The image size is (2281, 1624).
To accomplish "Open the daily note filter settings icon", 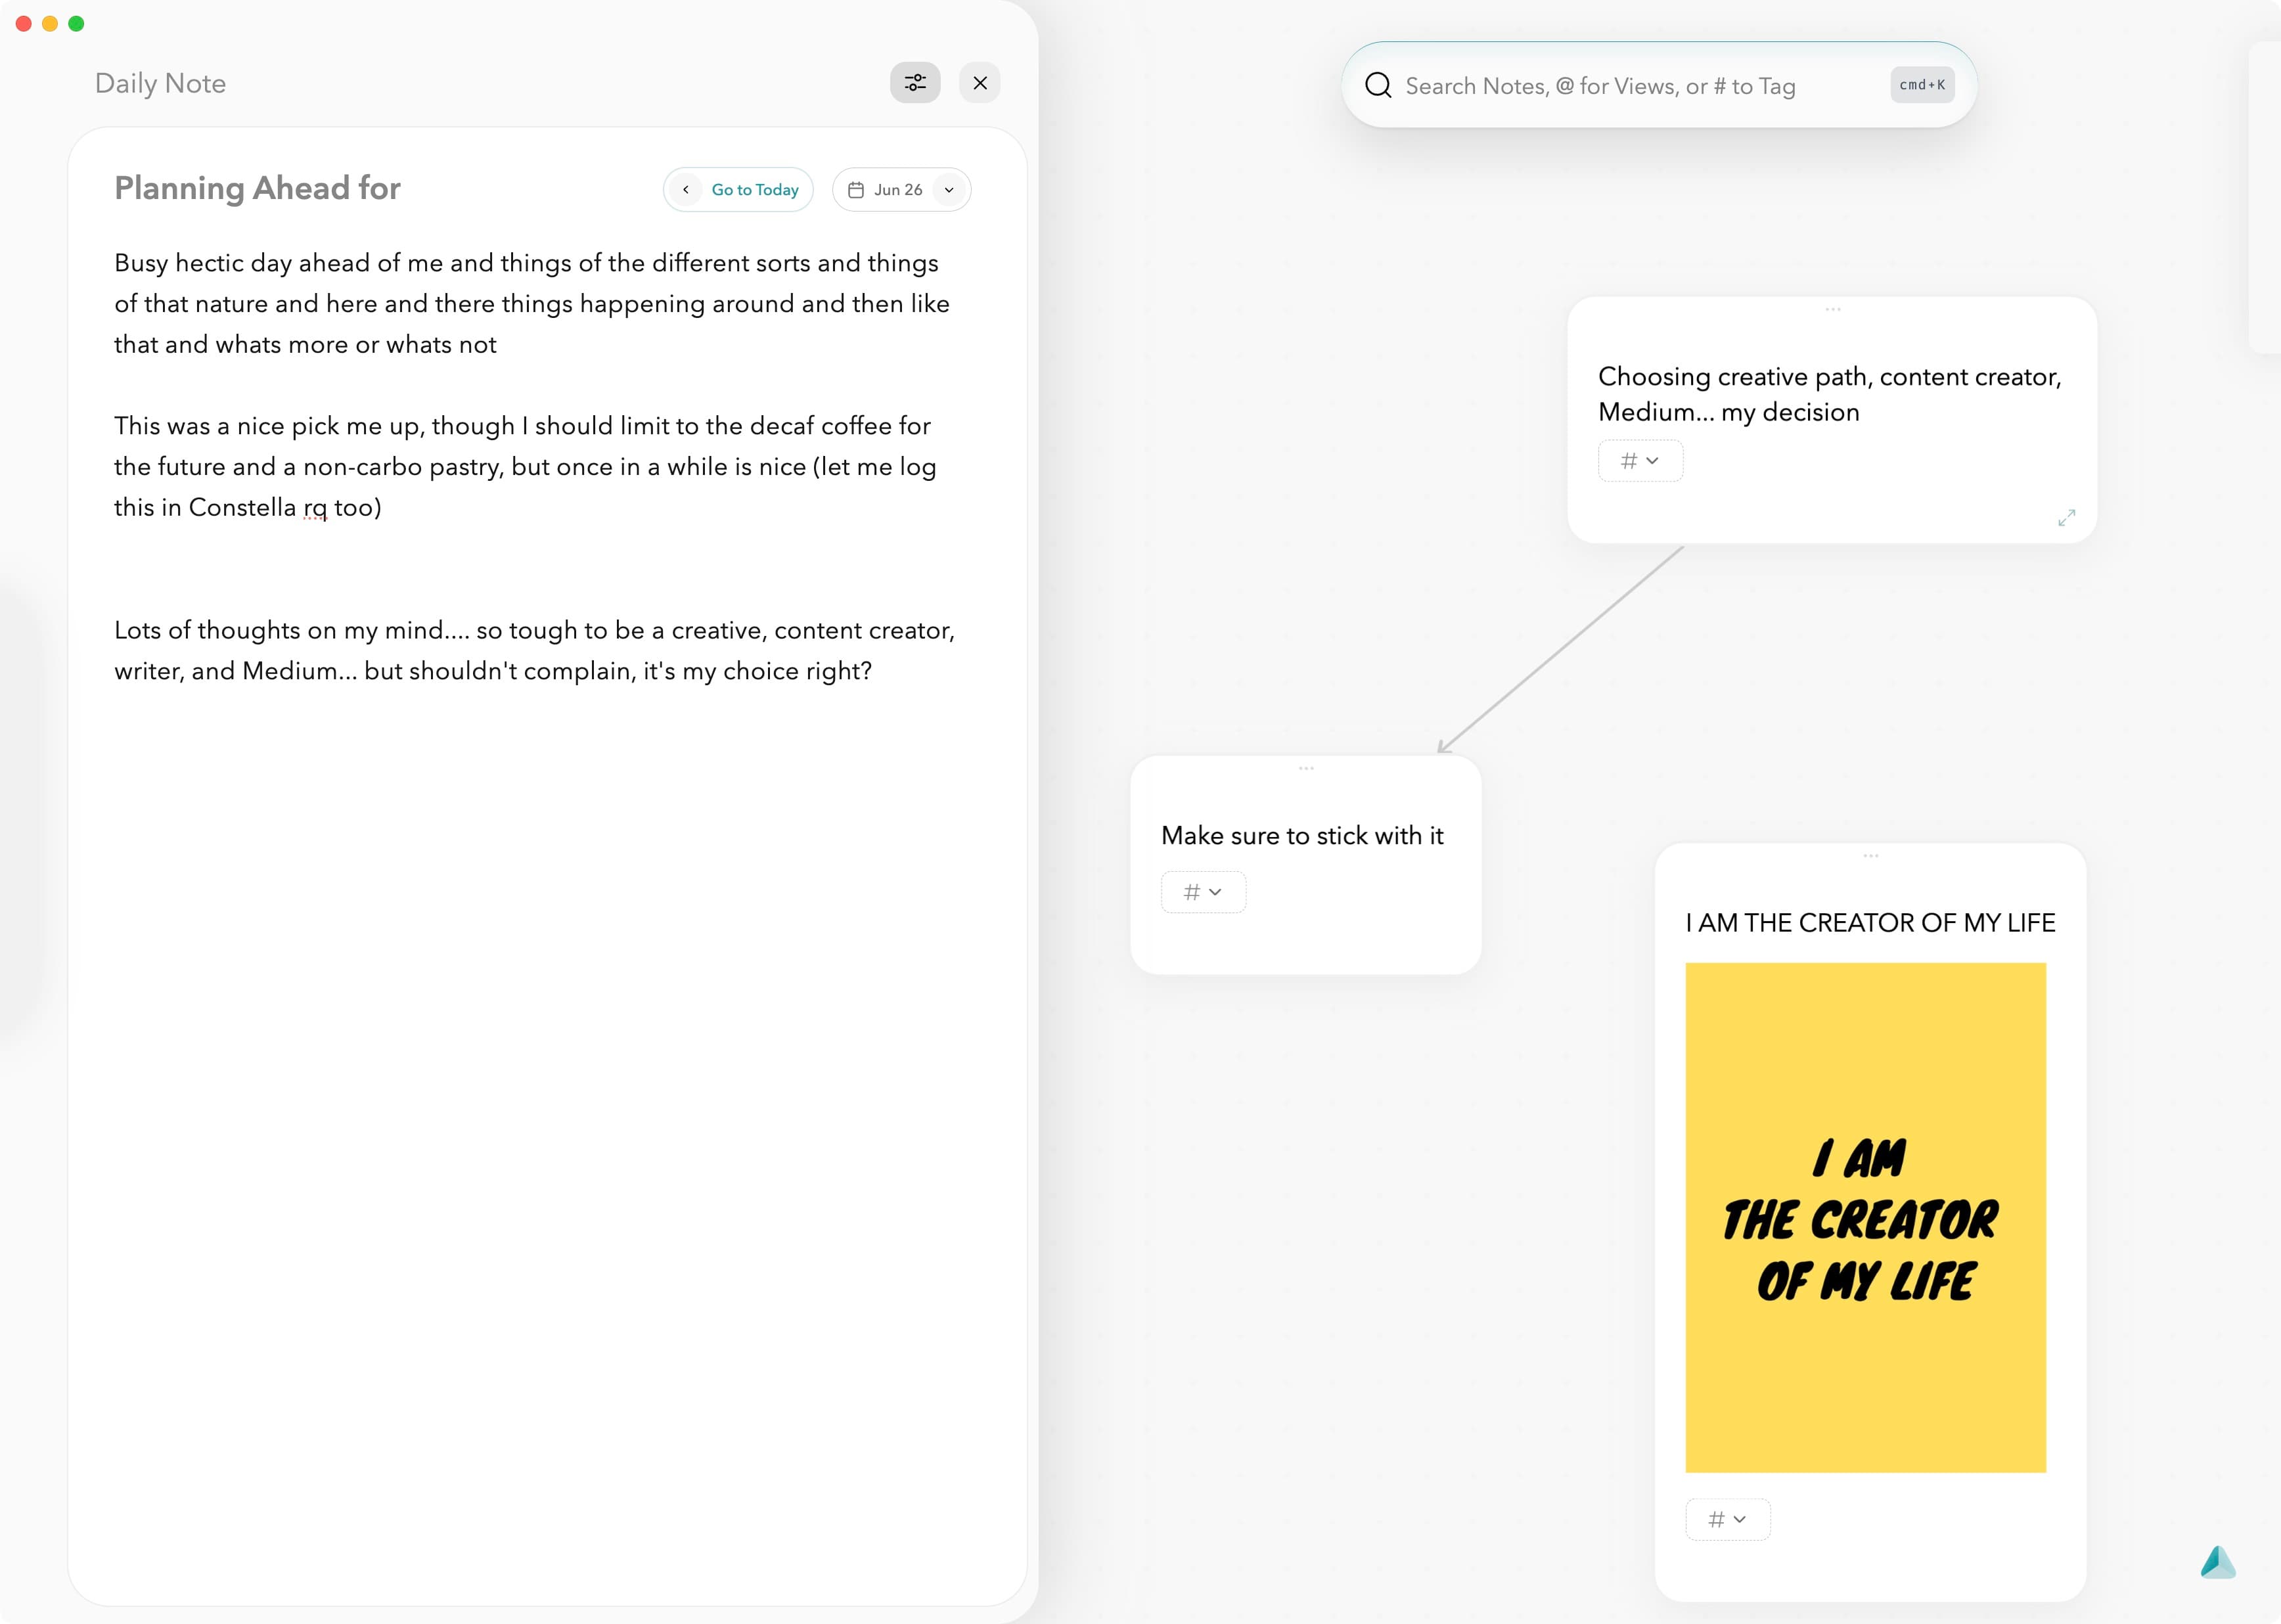I will (914, 83).
